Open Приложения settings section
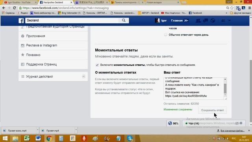 (x=53, y=36)
